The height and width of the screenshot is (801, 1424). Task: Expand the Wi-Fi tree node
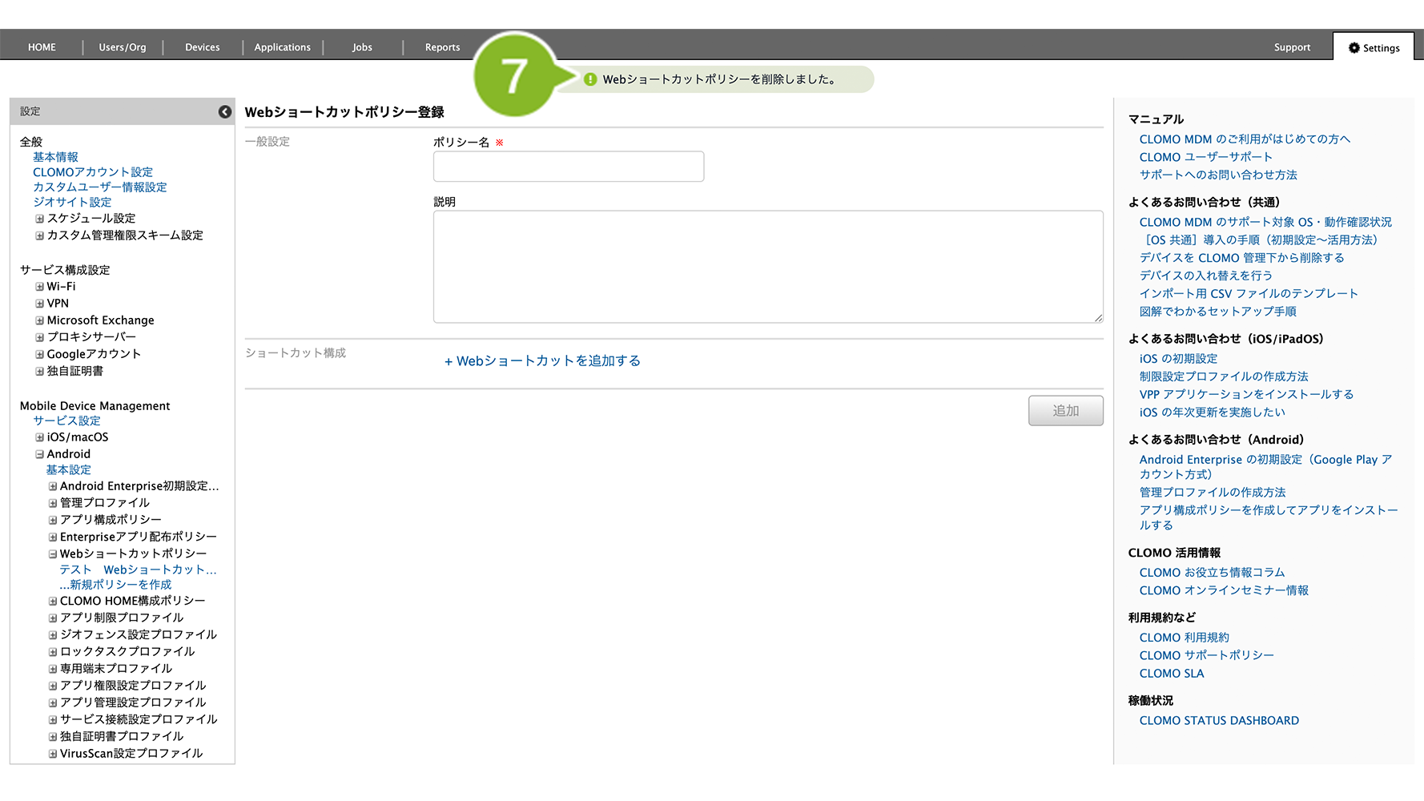click(x=39, y=287)
